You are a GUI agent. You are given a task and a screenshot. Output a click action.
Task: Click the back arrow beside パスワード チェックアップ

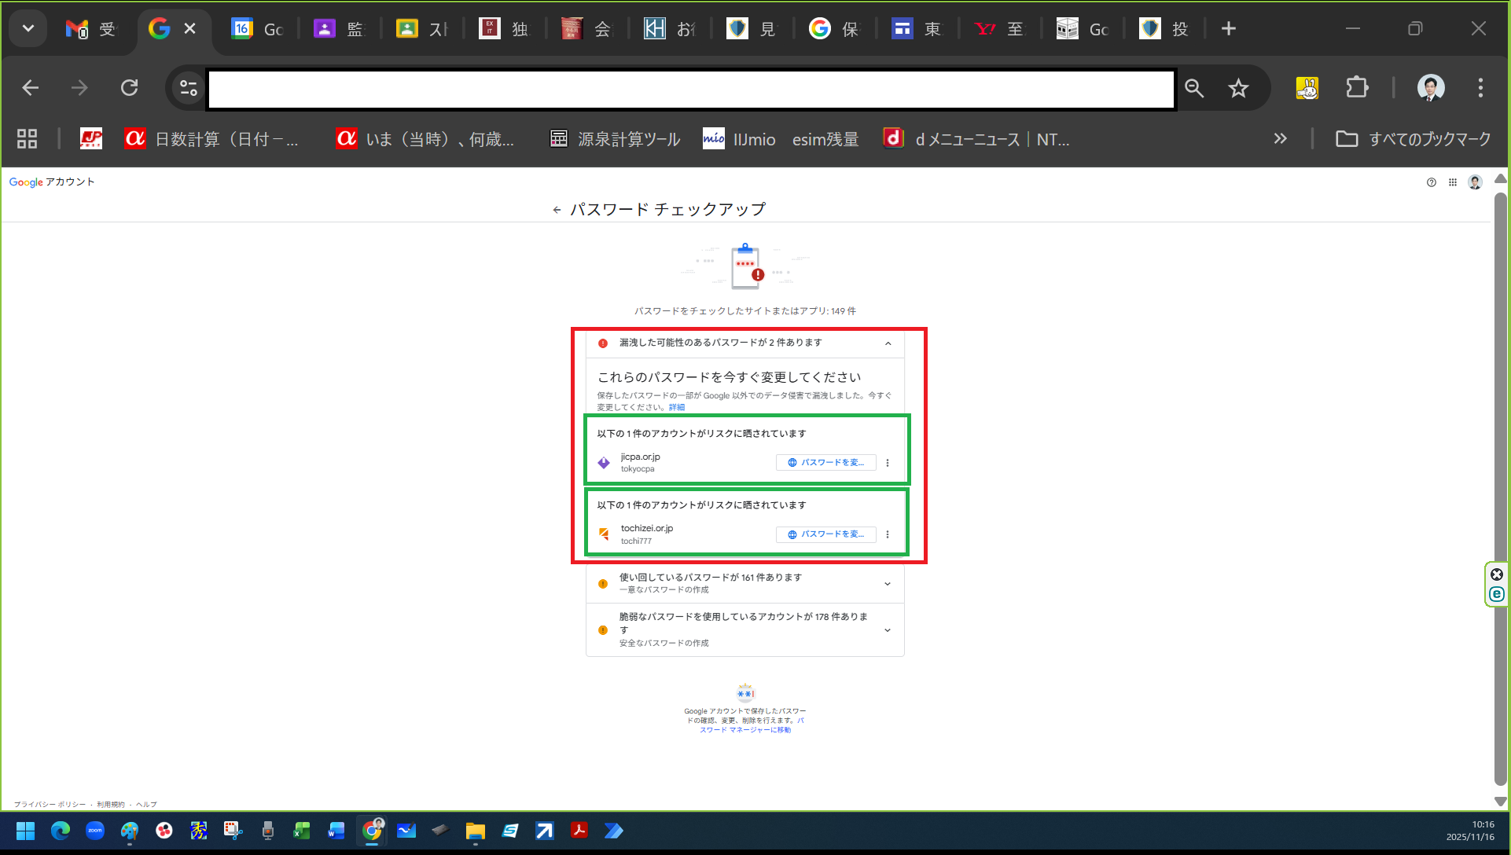click(557, 210)
